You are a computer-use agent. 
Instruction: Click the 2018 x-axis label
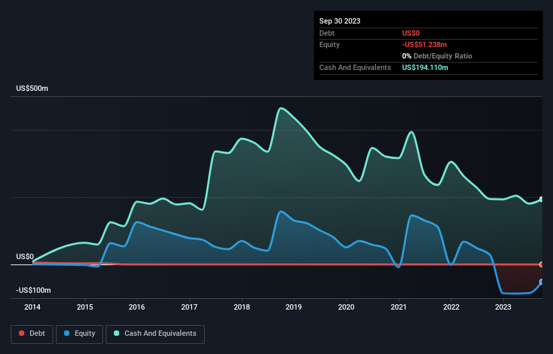[241, 307]
